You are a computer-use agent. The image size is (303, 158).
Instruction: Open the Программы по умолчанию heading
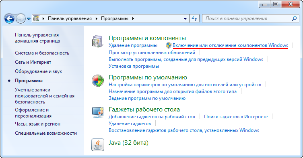(x=148, y=77)
